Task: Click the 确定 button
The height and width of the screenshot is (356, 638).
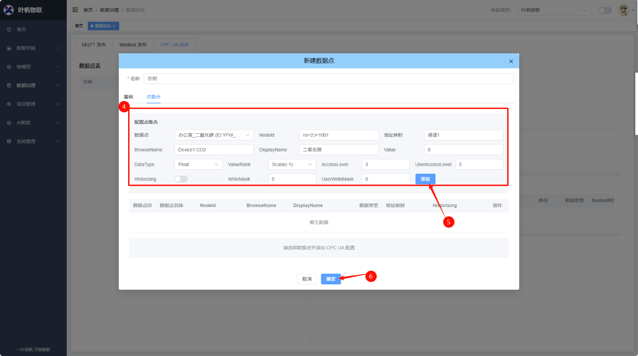Action: [x=331, y=279]
